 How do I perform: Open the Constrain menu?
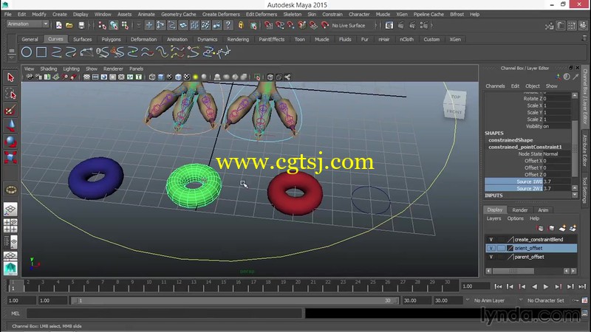[332, 14]
